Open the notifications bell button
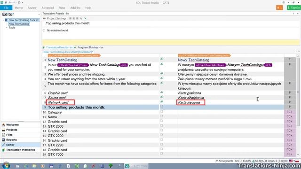This screenshot has height=169, width=301. (279, 8)
